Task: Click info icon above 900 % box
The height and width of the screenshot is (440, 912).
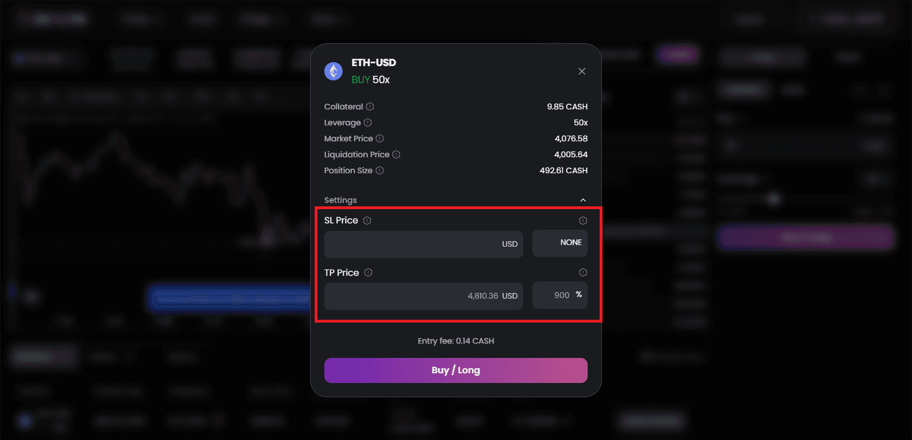Action: coord(583,272)
